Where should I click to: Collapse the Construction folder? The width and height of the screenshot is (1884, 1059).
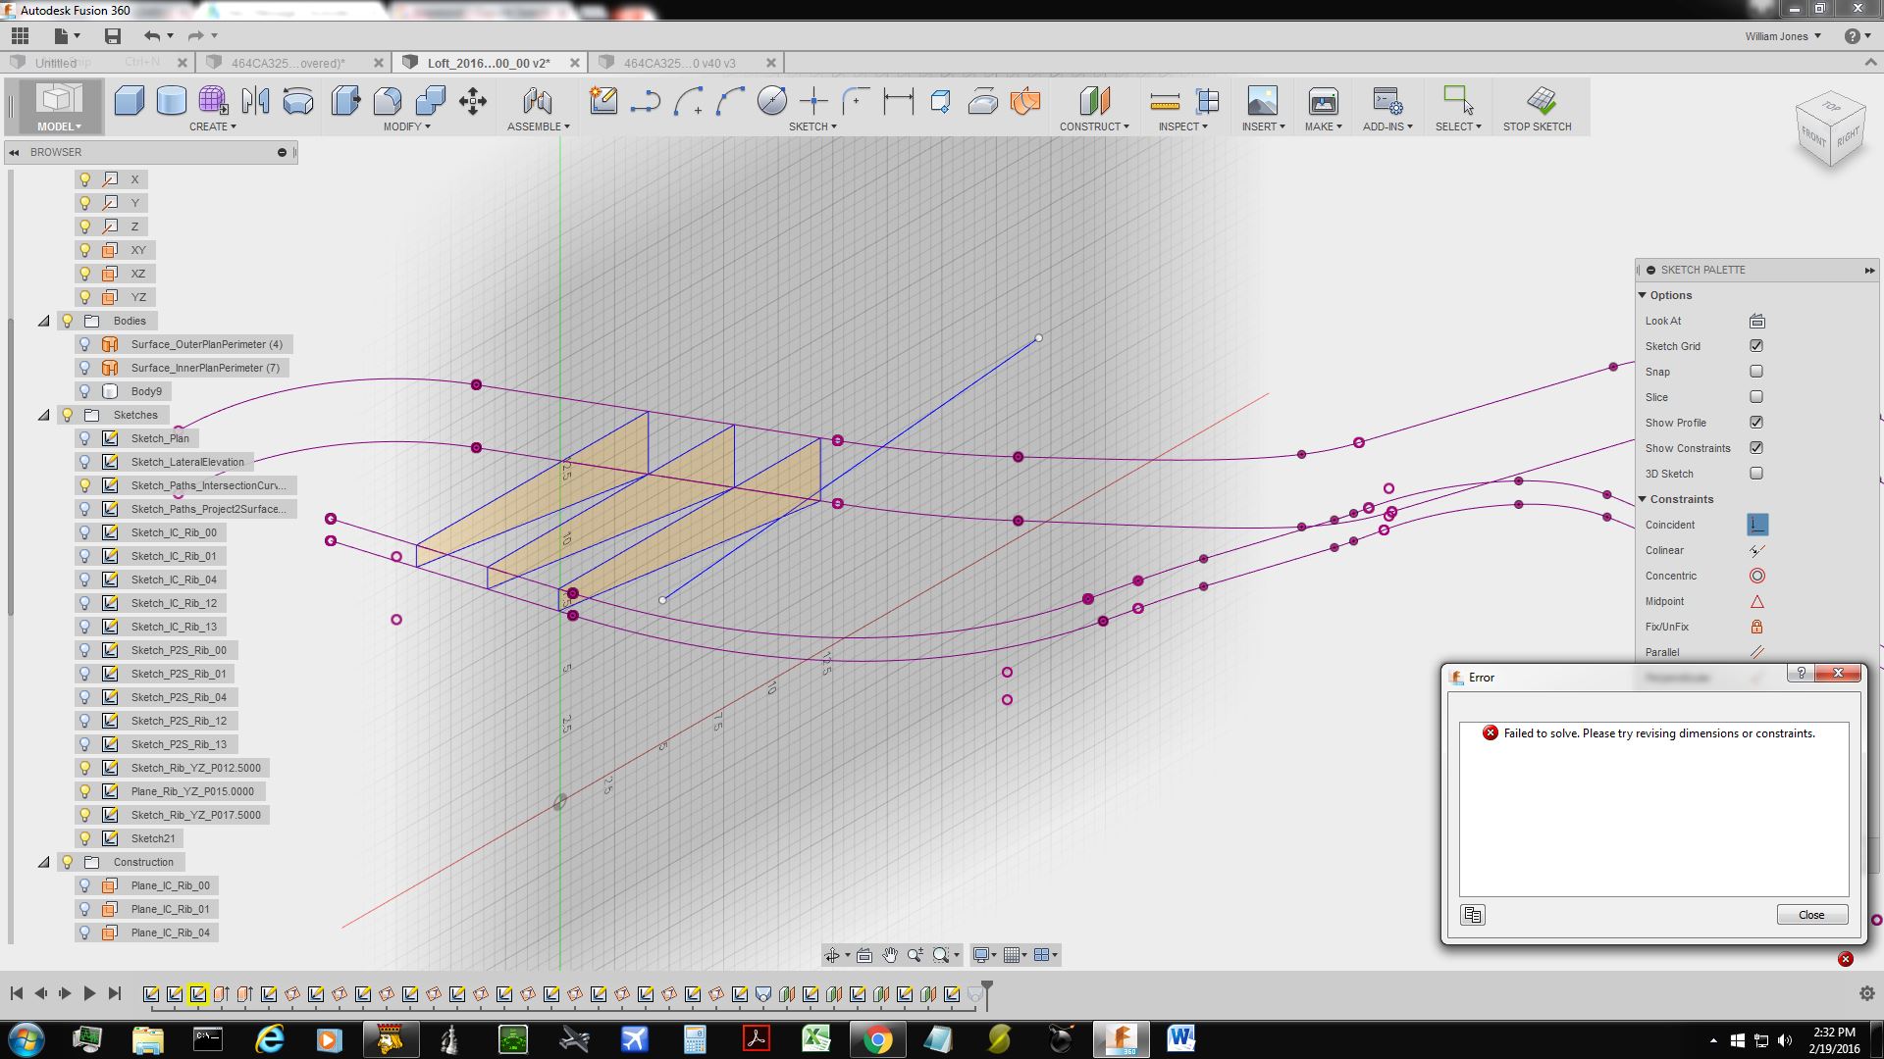(44, 862)
